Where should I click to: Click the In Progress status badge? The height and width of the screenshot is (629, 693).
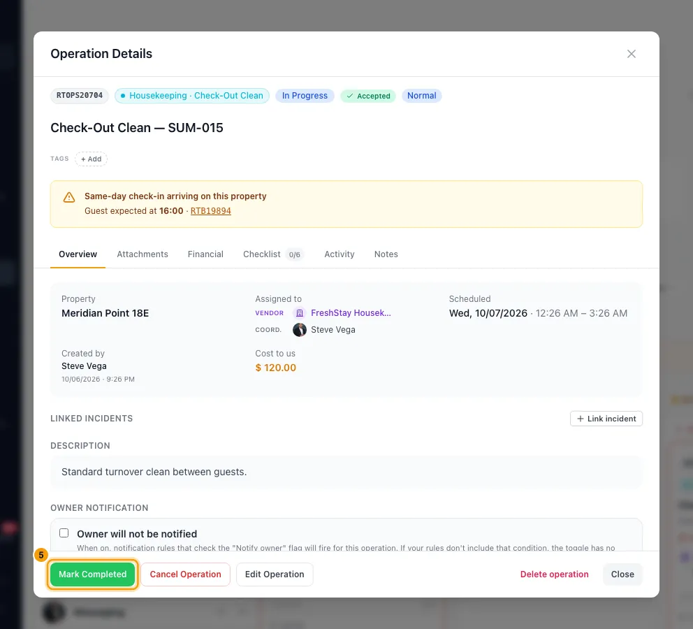tap(305, 96)
